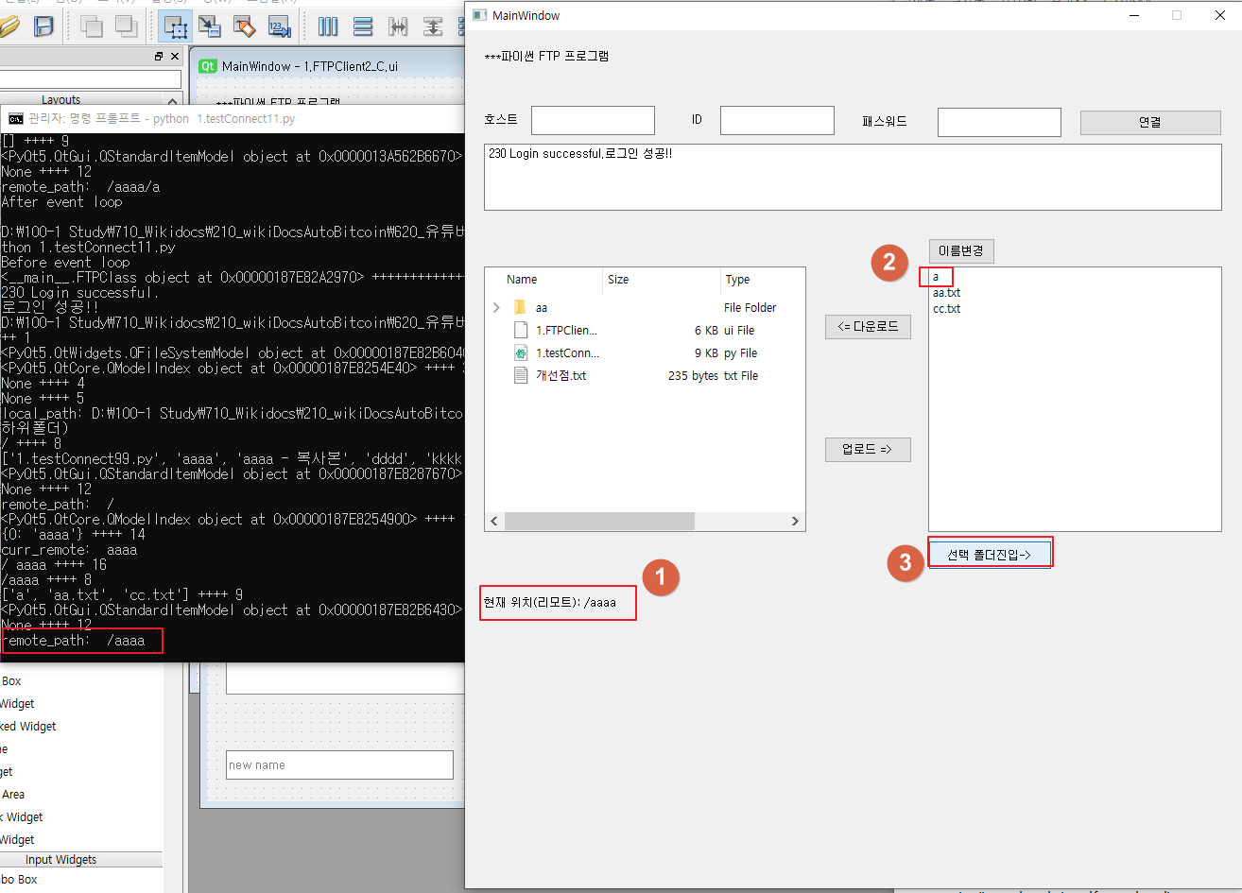The width and height of the screenshot is (1242, 893).
Task: Float the Widget Box dock panel
Action: pyautogui.click(x=159, y=57)
